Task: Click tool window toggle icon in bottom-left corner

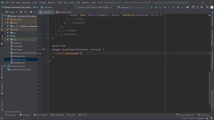Action: [2, 118]
